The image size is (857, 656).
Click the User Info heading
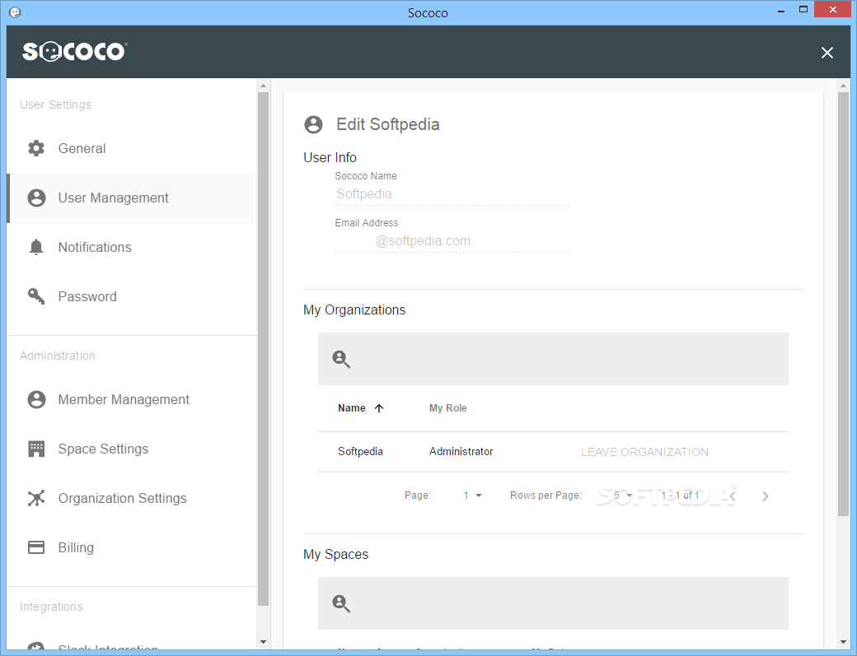(330, 158)
